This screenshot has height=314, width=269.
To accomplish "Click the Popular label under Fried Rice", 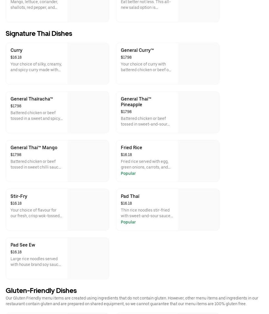I will (x=128, y=173).
